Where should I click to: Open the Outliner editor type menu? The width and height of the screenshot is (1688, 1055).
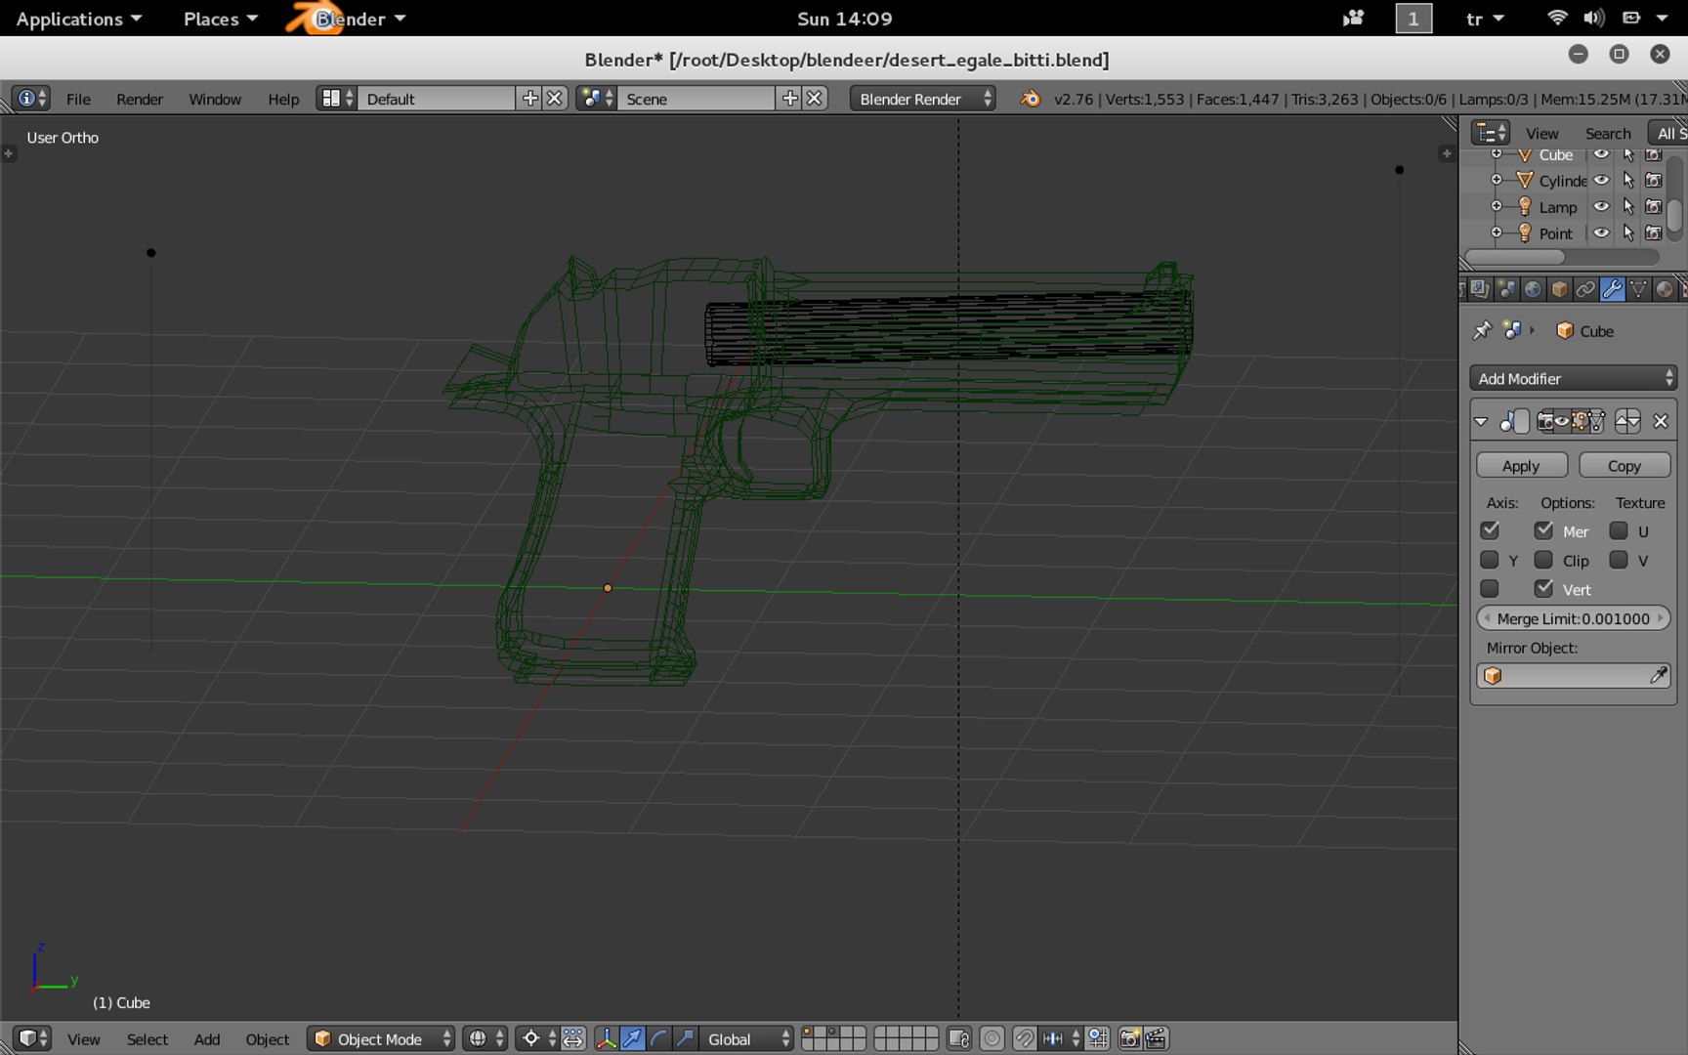[x=1491, y=133]
